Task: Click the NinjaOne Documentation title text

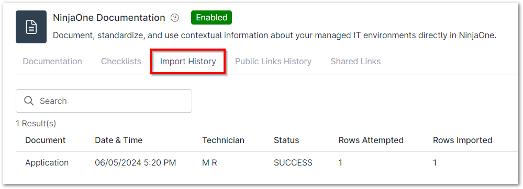Action: point(109,18)
